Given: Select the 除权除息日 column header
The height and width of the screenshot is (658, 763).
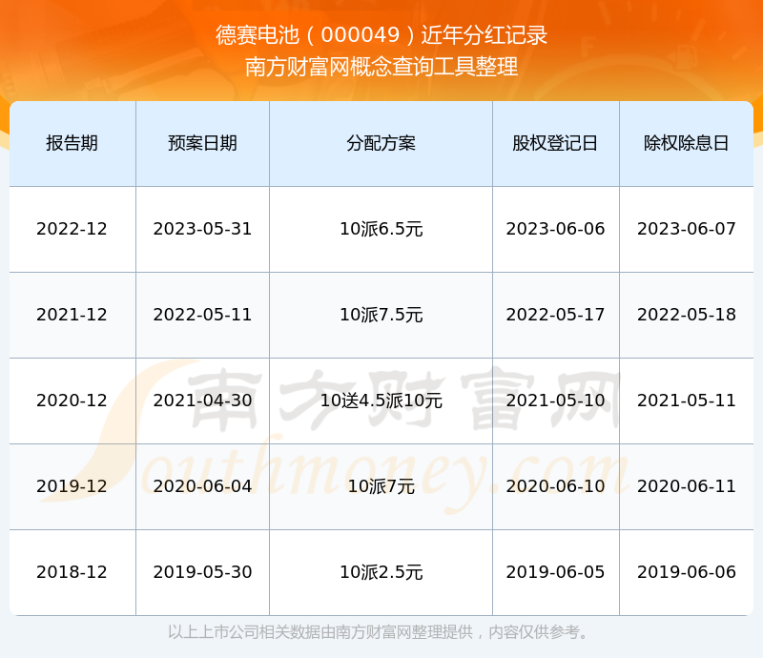Looking at the screenshot, I should tap(686, 143).
